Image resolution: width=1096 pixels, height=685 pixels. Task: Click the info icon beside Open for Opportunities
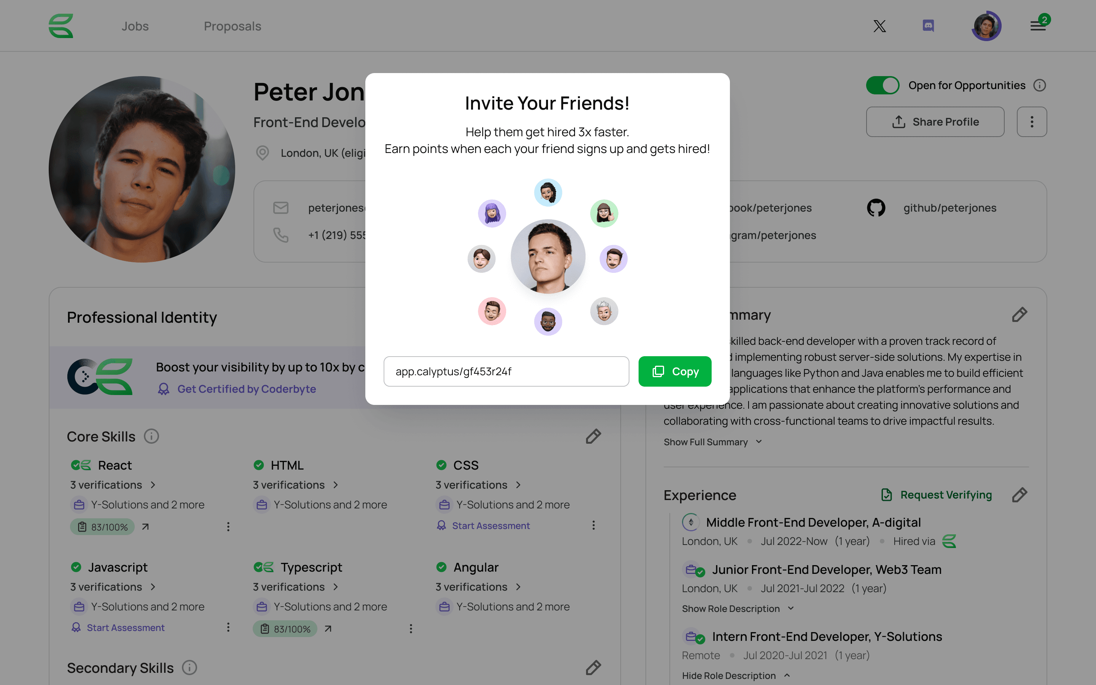coord(1039,85)
